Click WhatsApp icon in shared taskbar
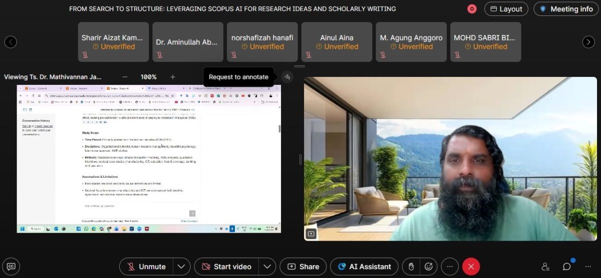This screenshot has height=278, width=601. pos(86,229)
